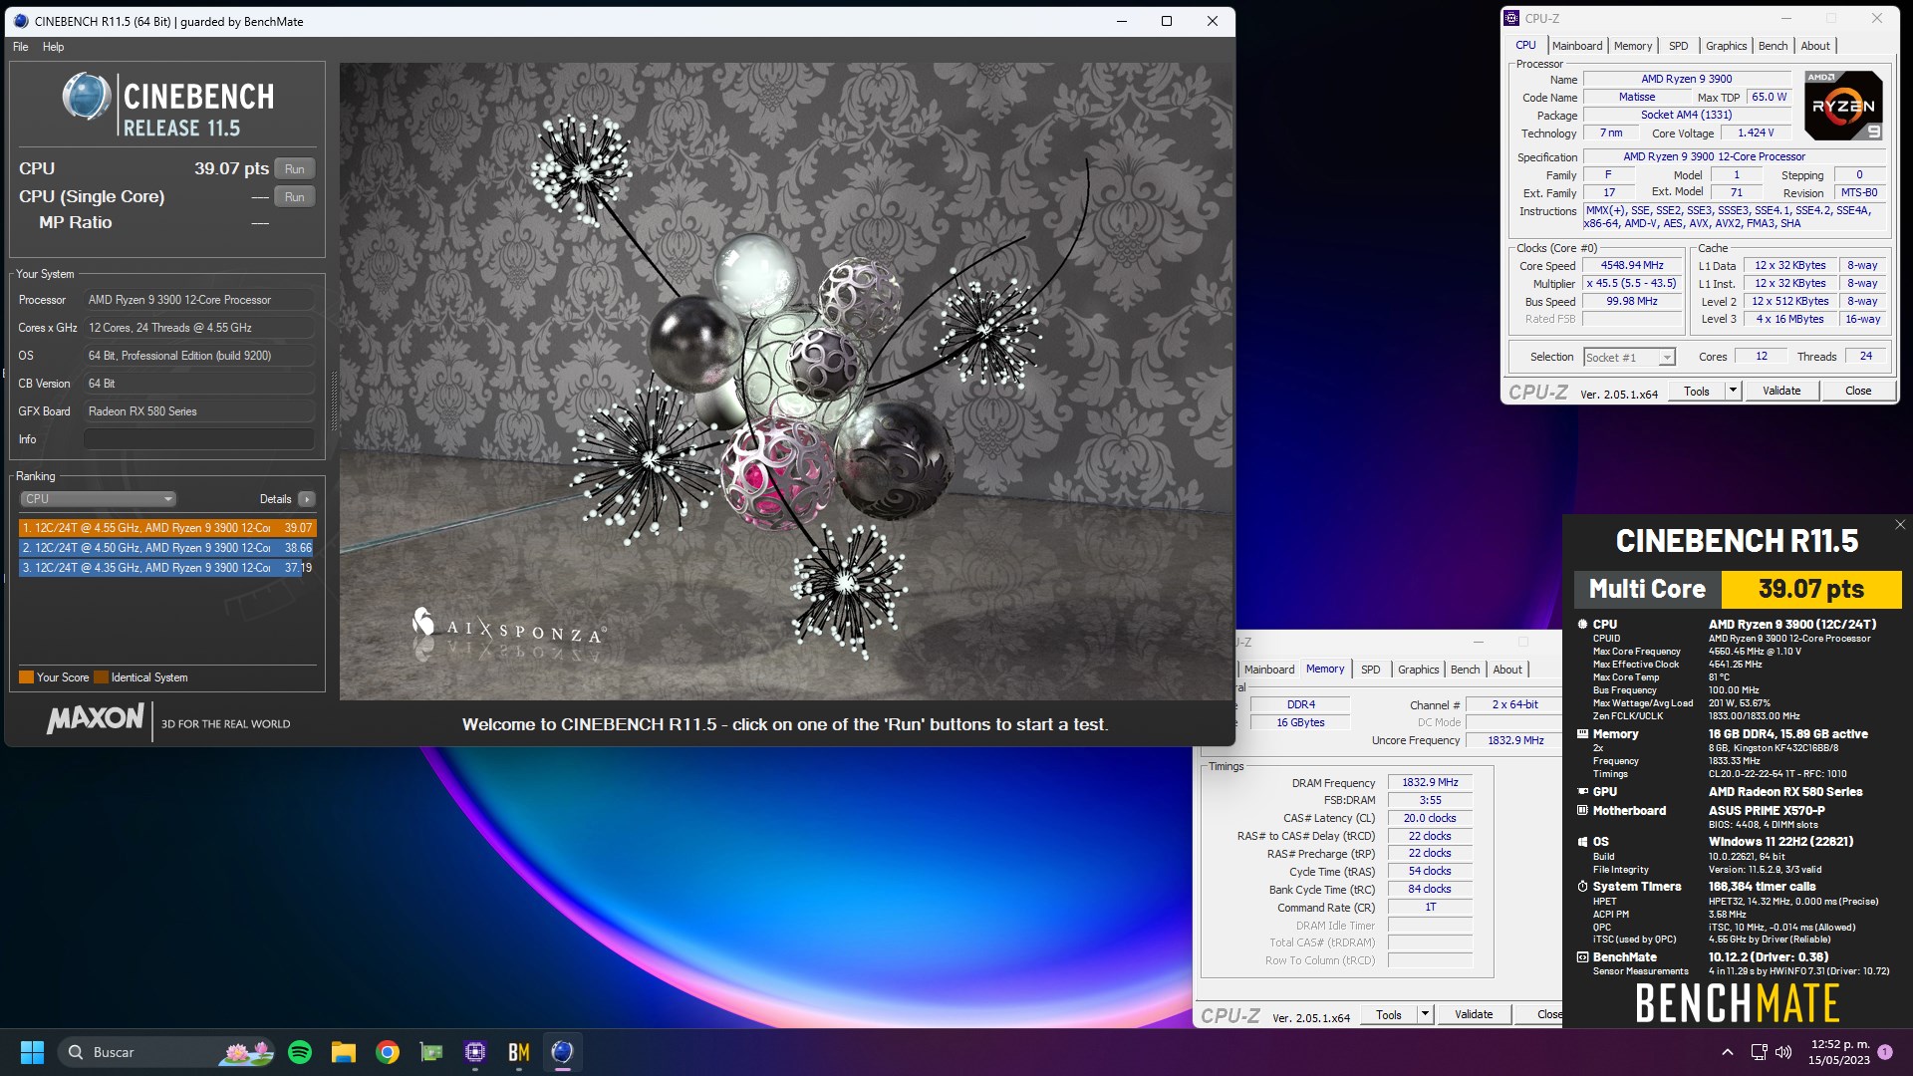Switch to the CPU tab in top CPU-Z
This screenshot has height=1076, width=1913.
point(1525,46)
